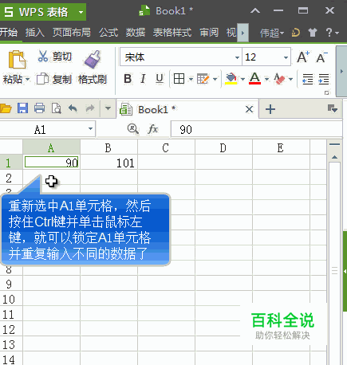Click the Paste clipboard icon

(17, 60)
